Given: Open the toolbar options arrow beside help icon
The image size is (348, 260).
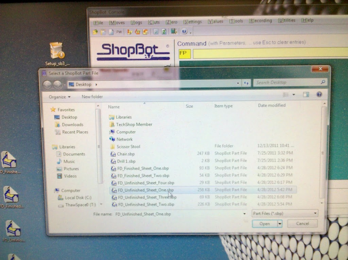Looking at the screenshot, I should pos(190,33).
